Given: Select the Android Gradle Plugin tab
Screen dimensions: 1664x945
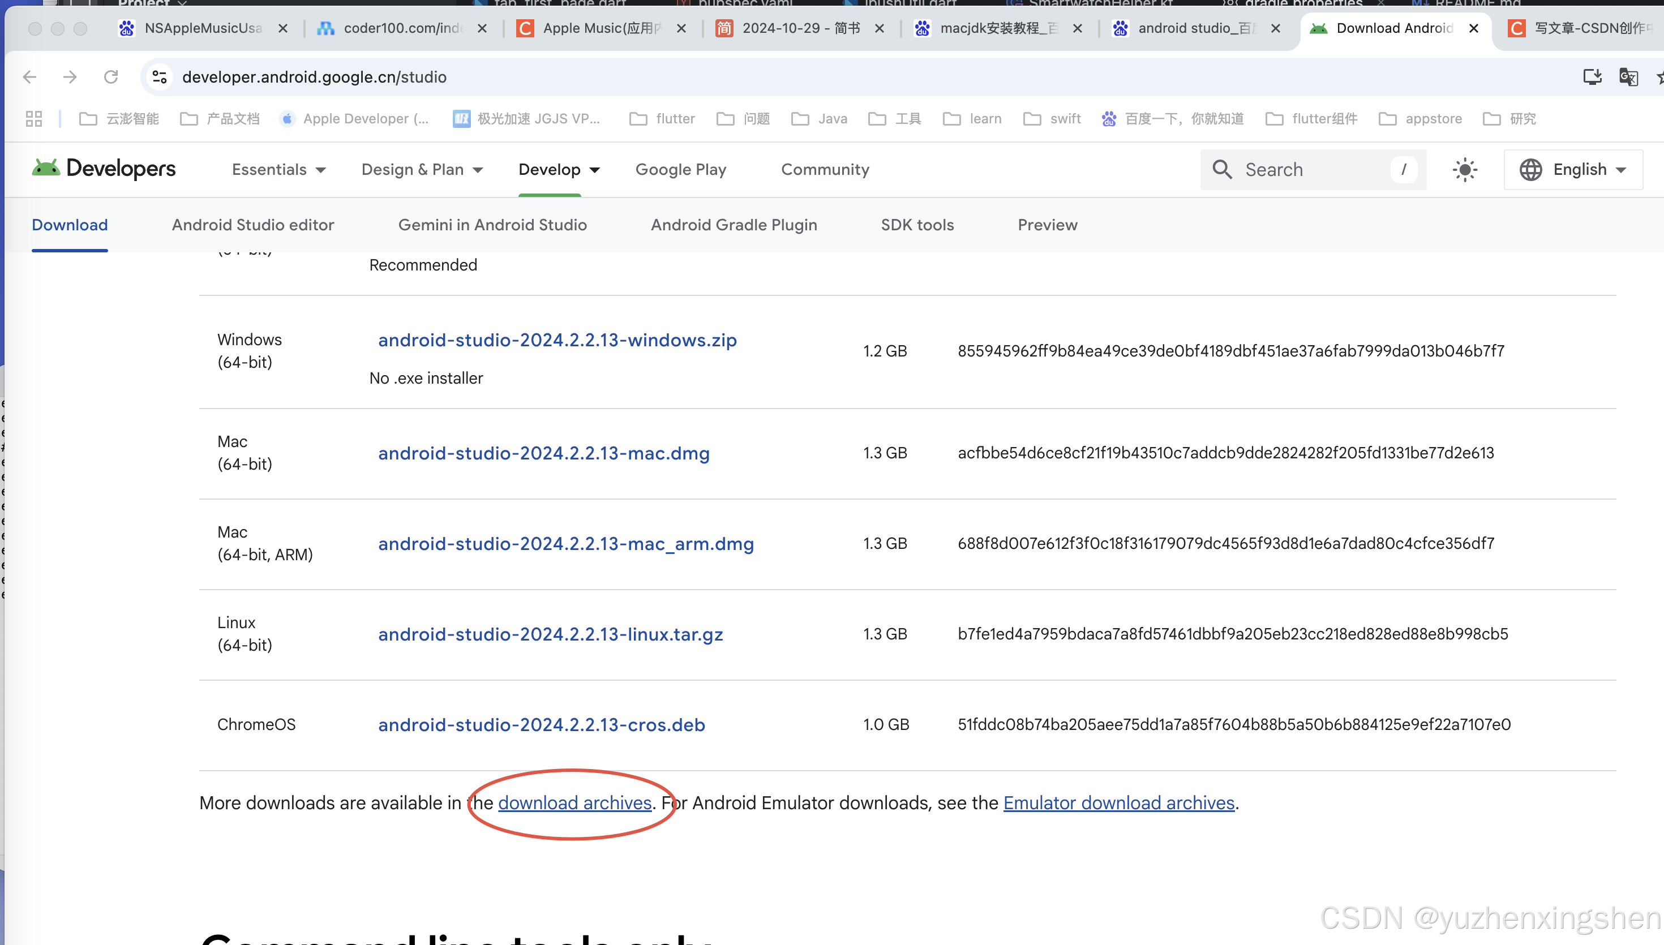Looking at the screenshot, I should (x=734, y=225).
